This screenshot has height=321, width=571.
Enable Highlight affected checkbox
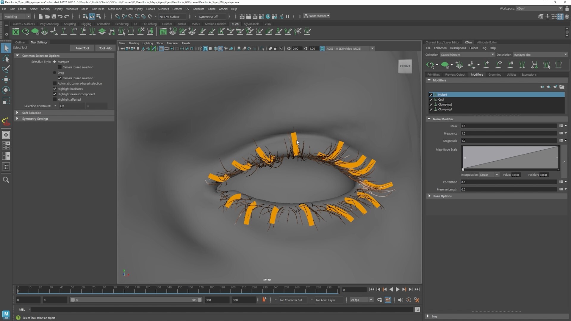[55, 99]
